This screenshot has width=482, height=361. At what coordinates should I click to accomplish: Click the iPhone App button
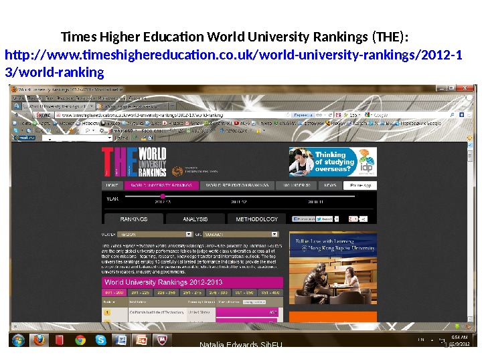click(360, 185)
